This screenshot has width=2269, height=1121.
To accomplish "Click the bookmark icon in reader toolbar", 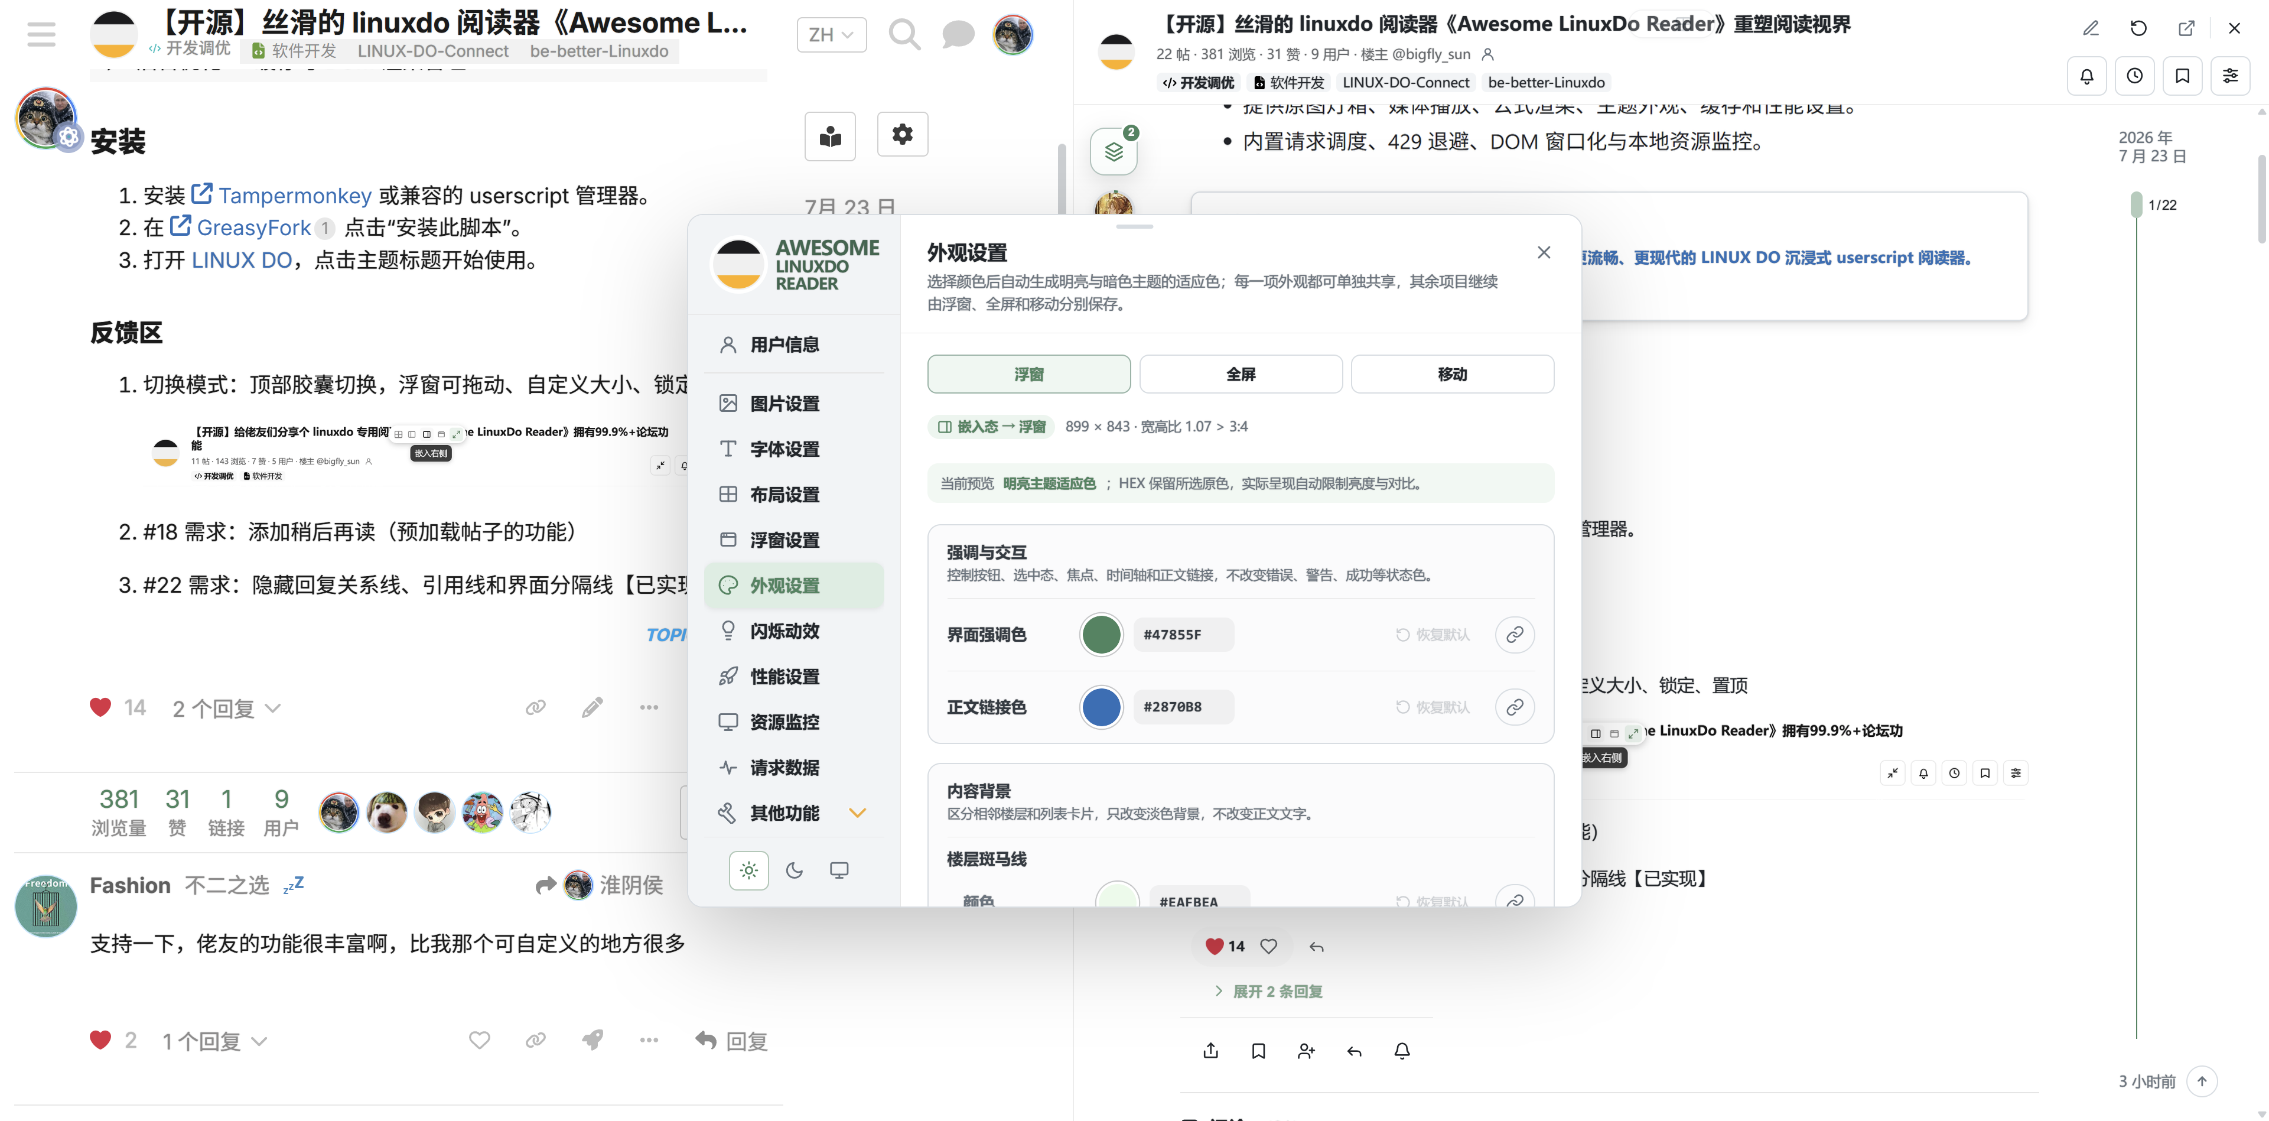I will click(x=2183, y=76).
